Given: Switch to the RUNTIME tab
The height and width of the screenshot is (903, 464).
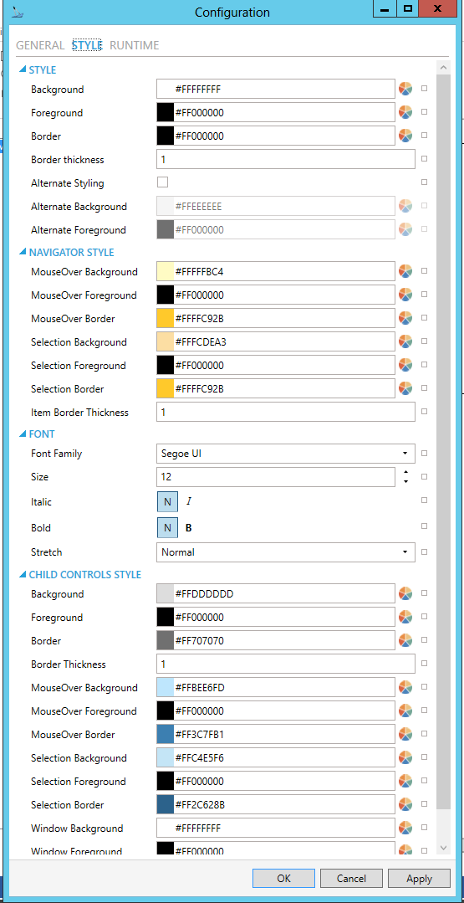Looking at the screenshot, I should (x=135, y=45).
